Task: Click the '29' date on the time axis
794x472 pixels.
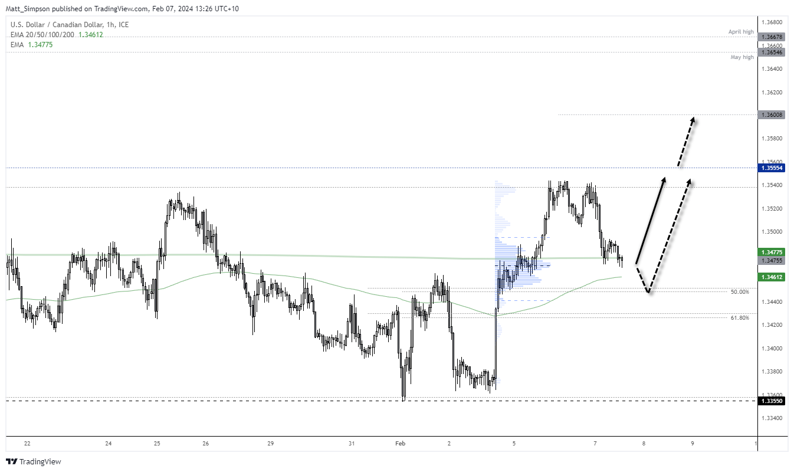Action: (271, 443)
